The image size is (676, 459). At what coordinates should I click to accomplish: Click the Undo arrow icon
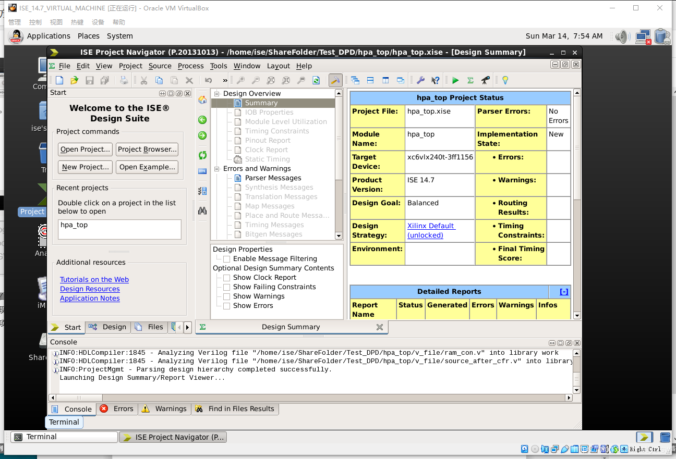point(209,80)
